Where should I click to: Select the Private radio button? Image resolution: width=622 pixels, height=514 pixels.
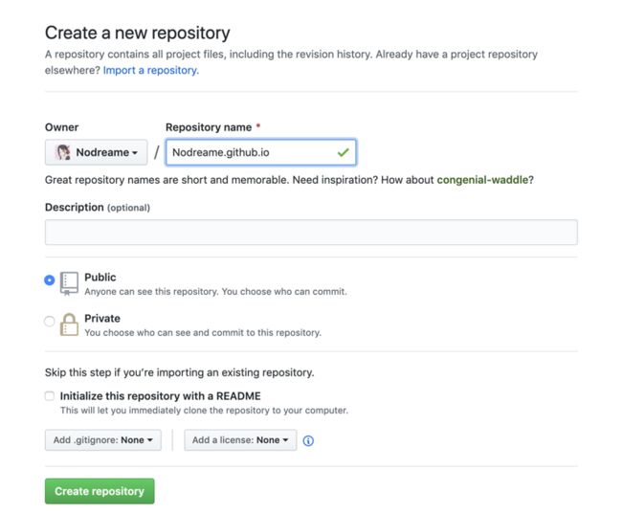(49, 321)
